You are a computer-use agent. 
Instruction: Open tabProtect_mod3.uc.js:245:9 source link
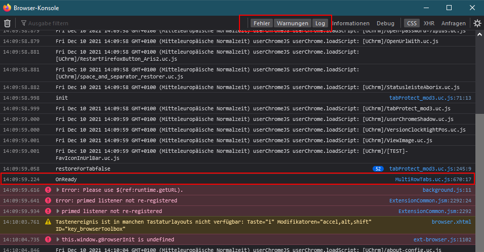coord(430,169)
